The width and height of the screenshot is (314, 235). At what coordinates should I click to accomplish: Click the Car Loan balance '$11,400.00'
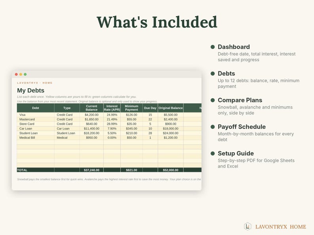tap(91, 129)
